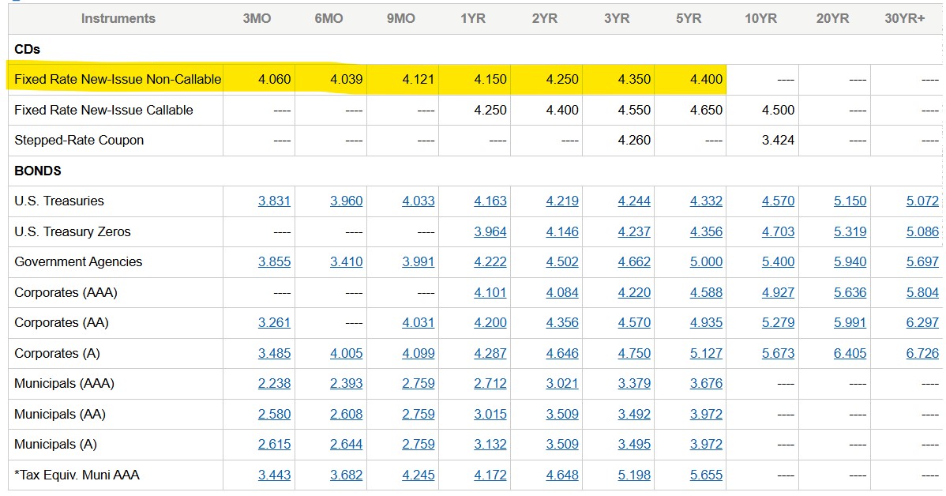Select Government Agencies 10YR yield 5.400
Image resolution: width=946 pixels, height=496 pixels.
(779, 262)
